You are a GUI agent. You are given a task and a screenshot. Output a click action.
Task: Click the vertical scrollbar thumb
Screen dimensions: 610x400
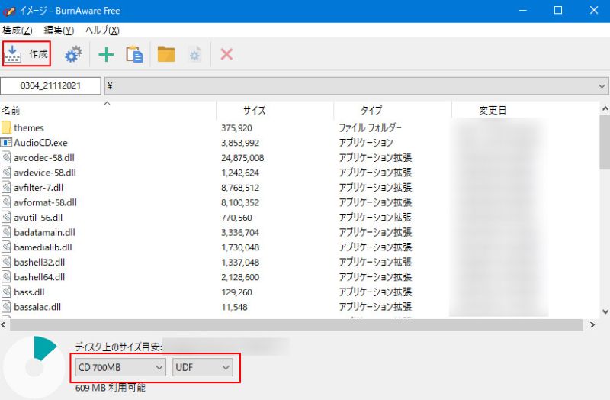pyautogui.click(x=605, y=142)
